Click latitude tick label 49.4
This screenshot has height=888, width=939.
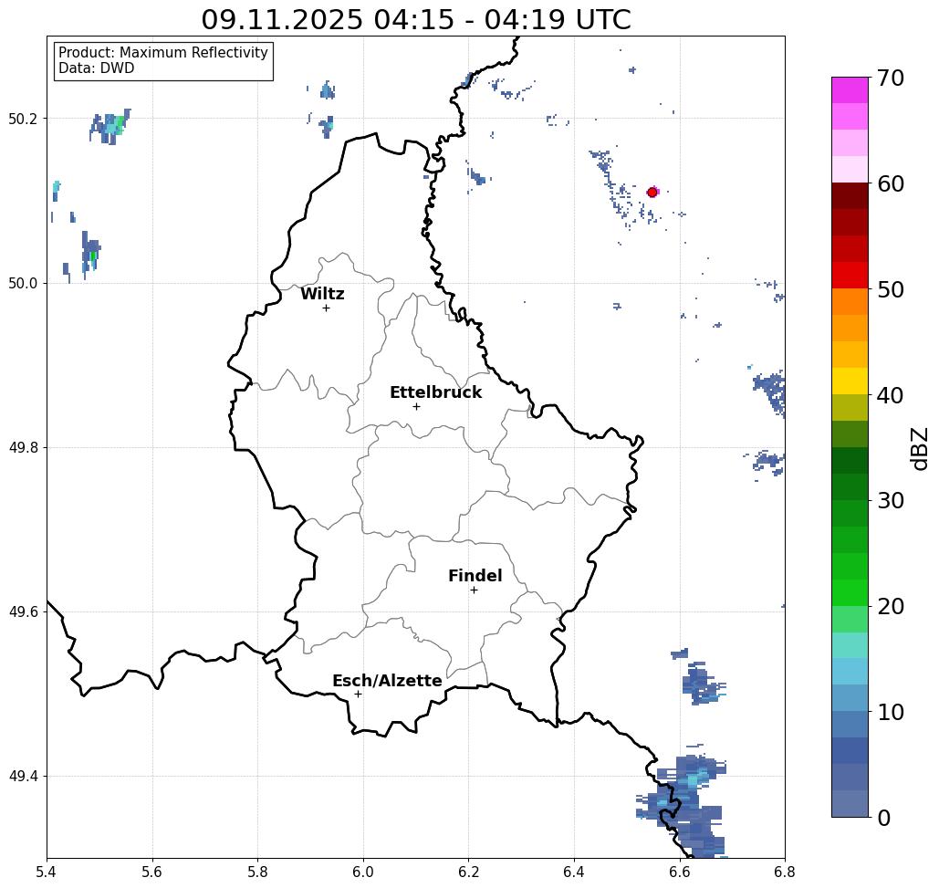[x=22, y=777]
